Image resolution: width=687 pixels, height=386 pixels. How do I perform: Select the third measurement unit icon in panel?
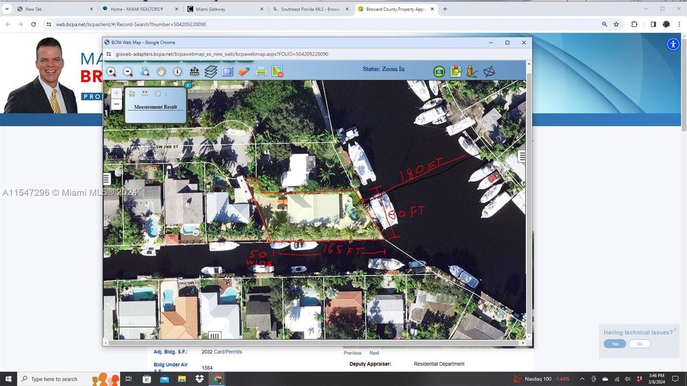[x=158, y=94]
